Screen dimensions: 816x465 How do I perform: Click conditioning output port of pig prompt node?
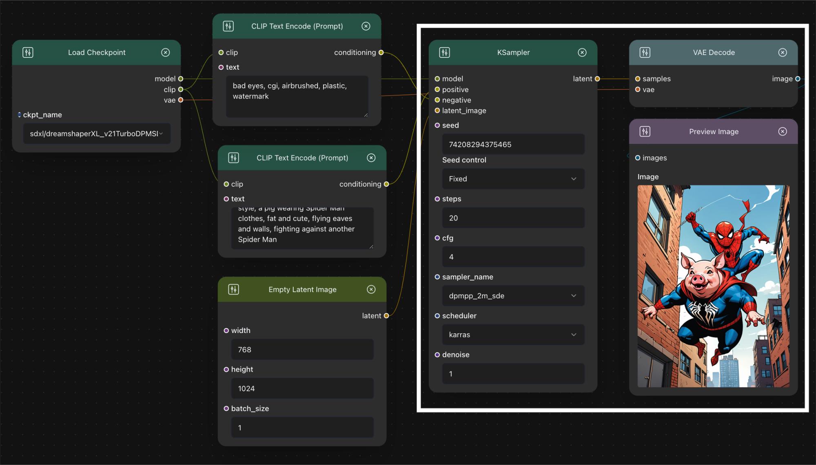(386, 184)
